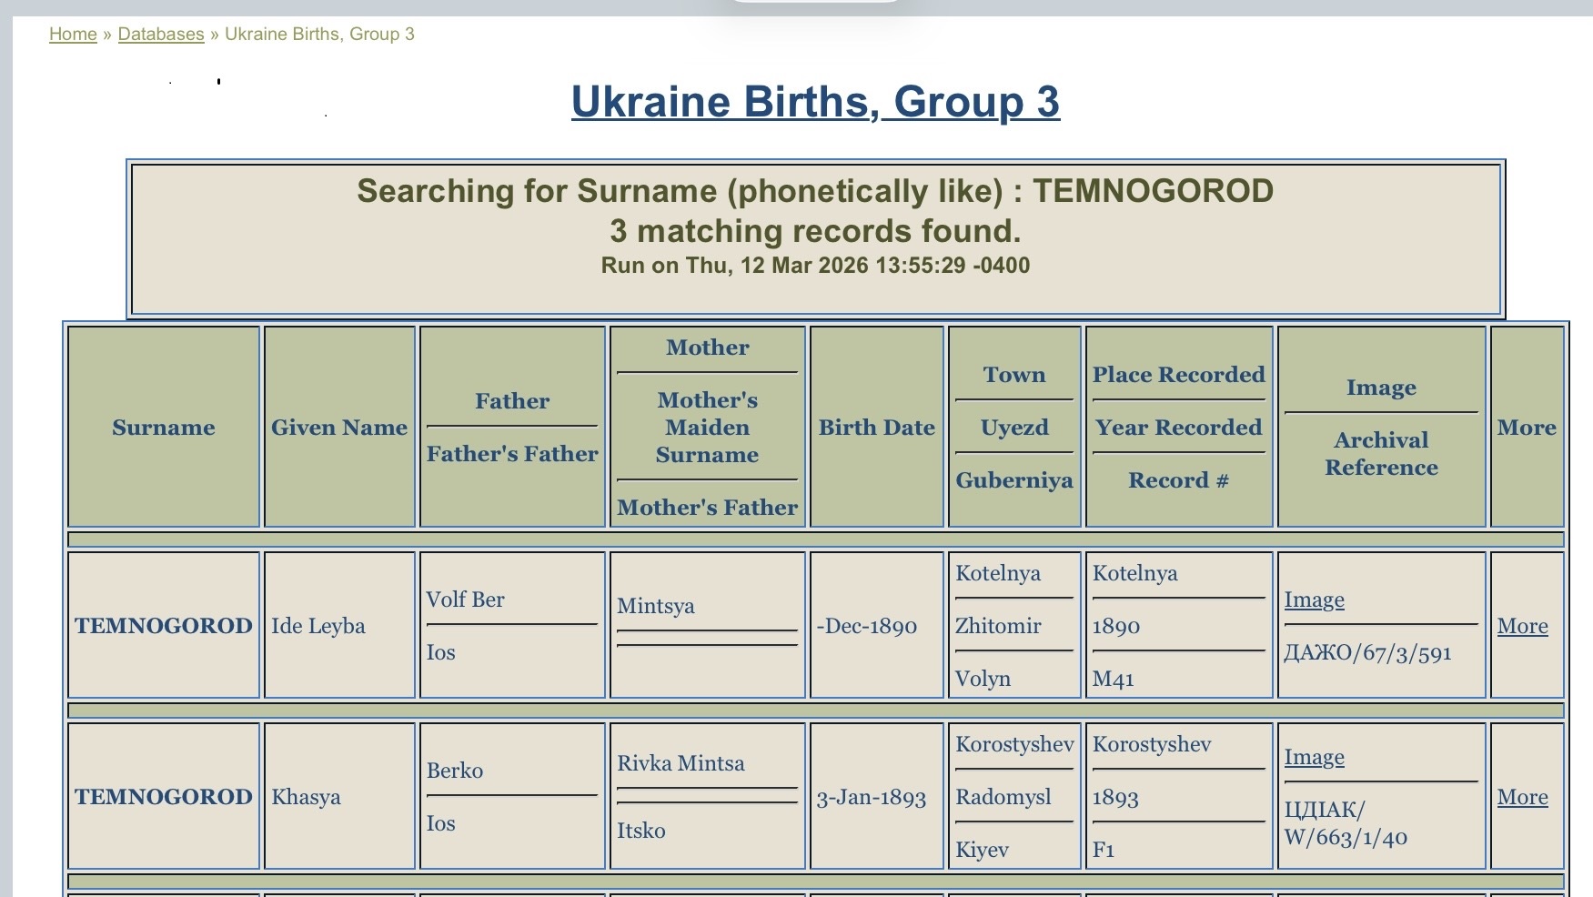Open the Databases breadcrumb link

(x=161, y=35)
